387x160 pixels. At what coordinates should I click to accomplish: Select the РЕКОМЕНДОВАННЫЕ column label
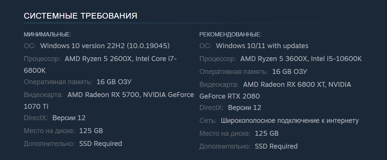pyautogui.click(x=230, y=35)
